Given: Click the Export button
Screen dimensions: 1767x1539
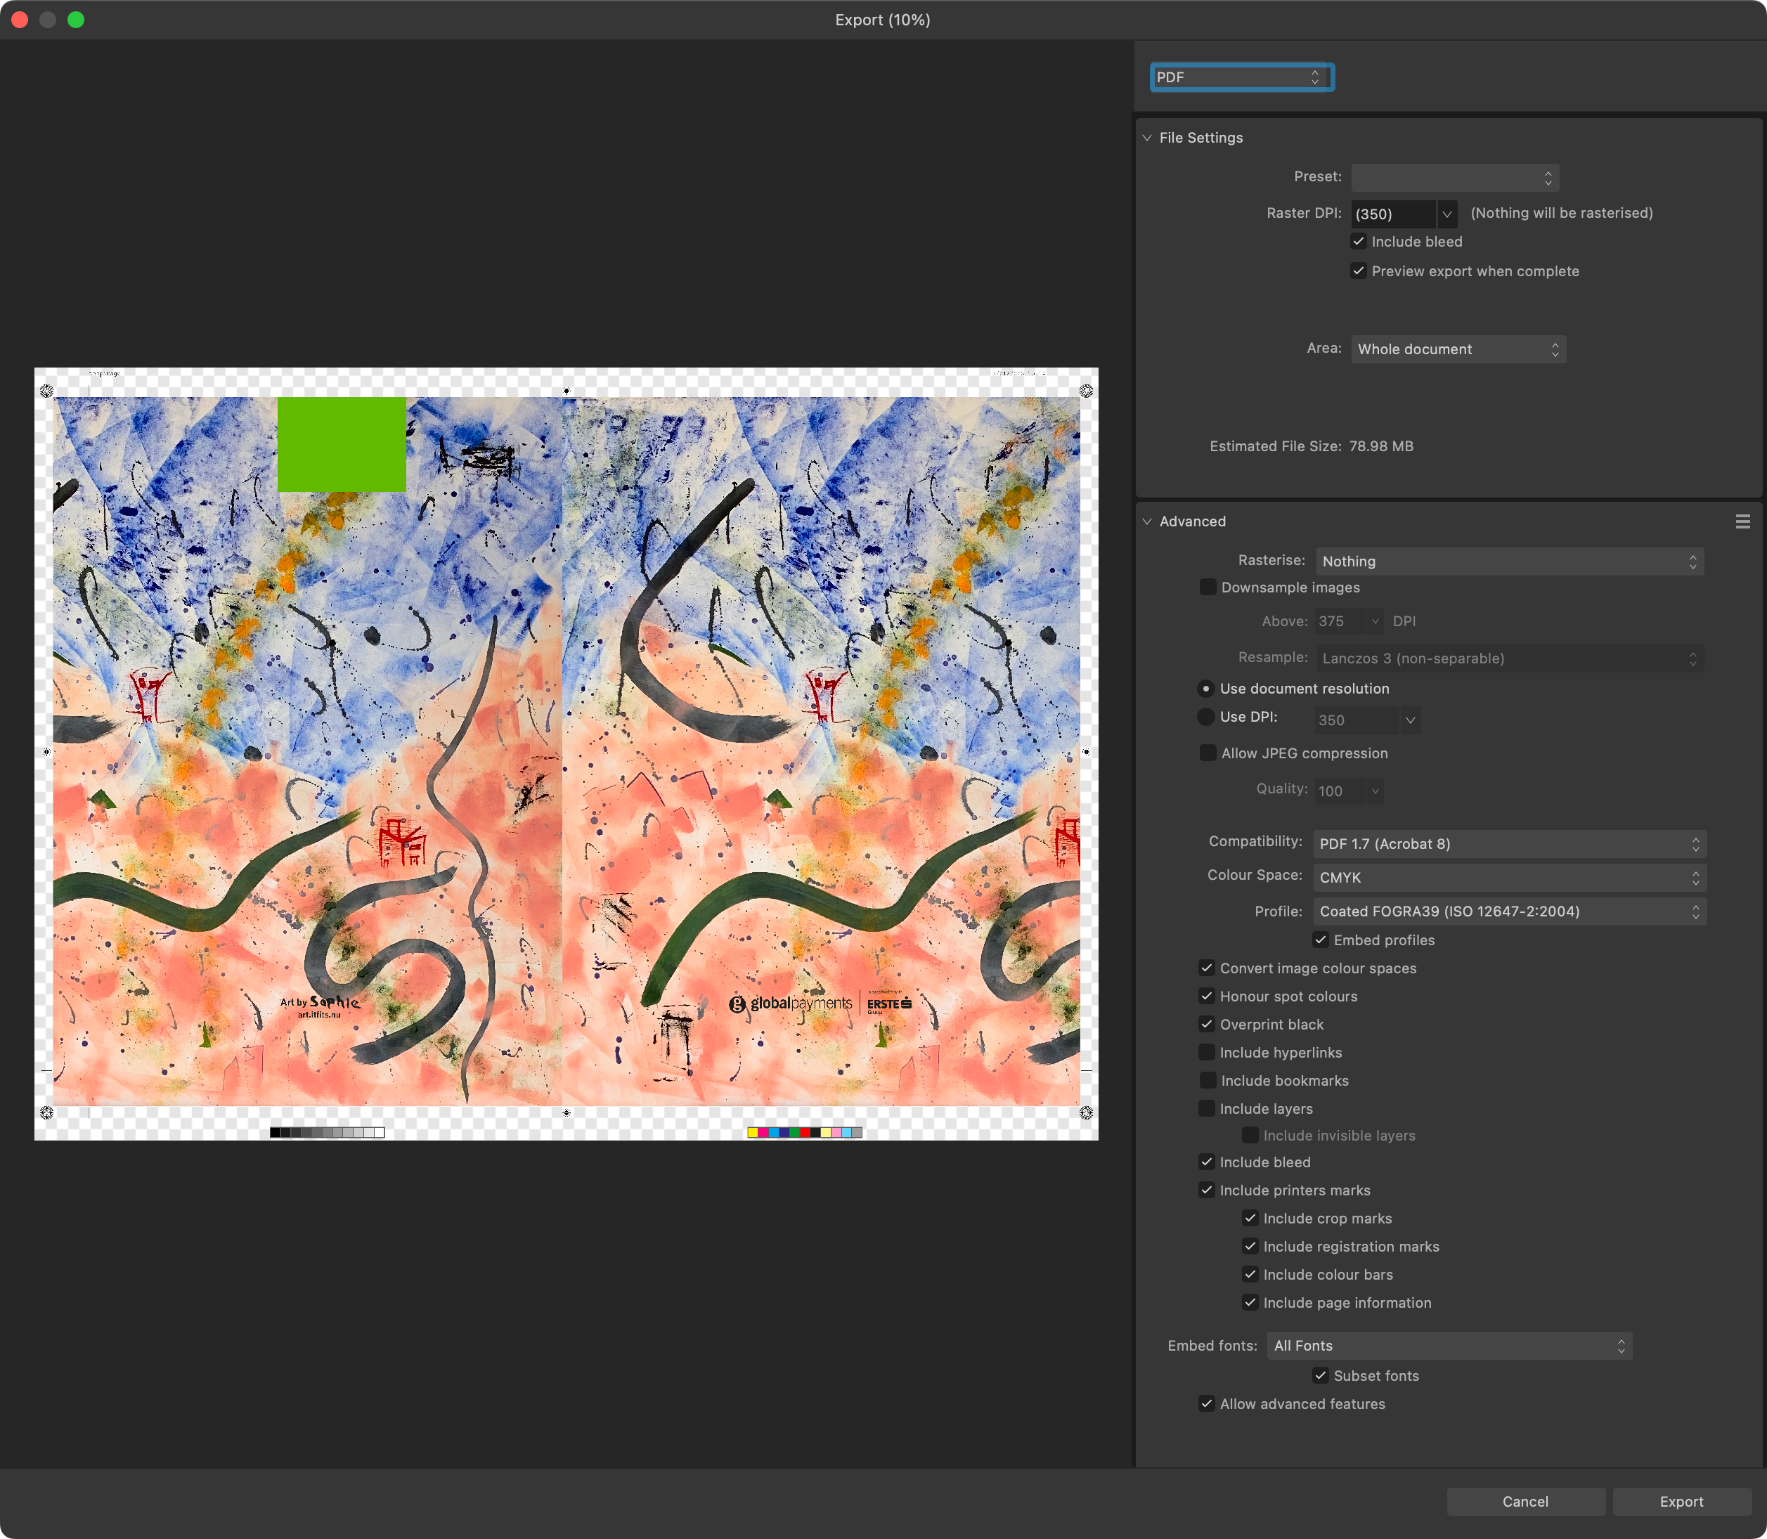Looking at the screenshot, I should (1681, 1501).
